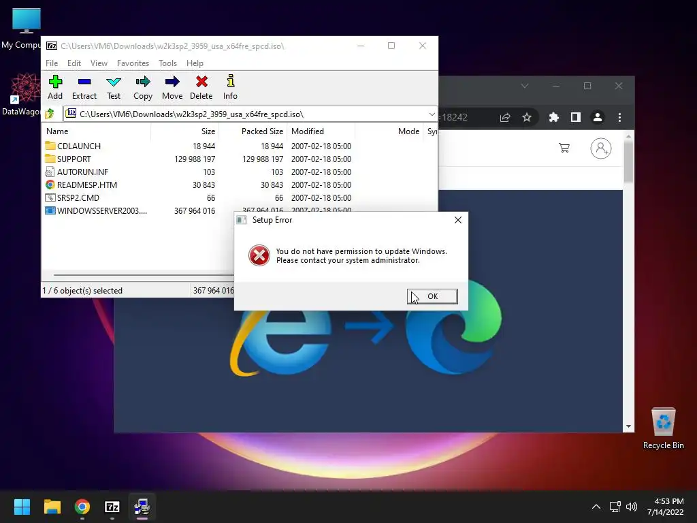This screenshot has width=697, height=523.
Task: Click the network tray icon
Action: [615, 507]
